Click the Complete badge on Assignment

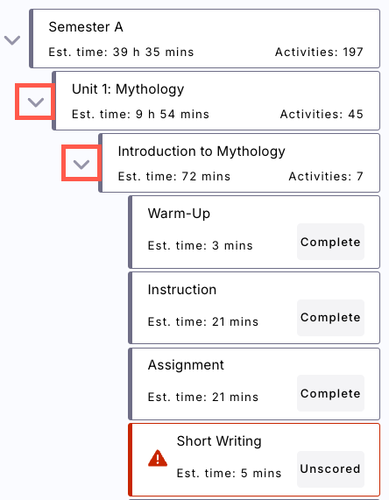tap(330, 393)
